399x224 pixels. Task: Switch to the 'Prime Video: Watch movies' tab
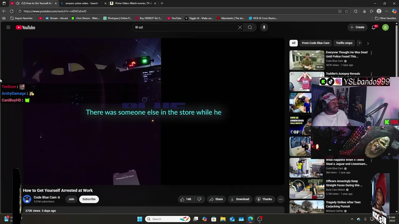click(x=133, y=3)
